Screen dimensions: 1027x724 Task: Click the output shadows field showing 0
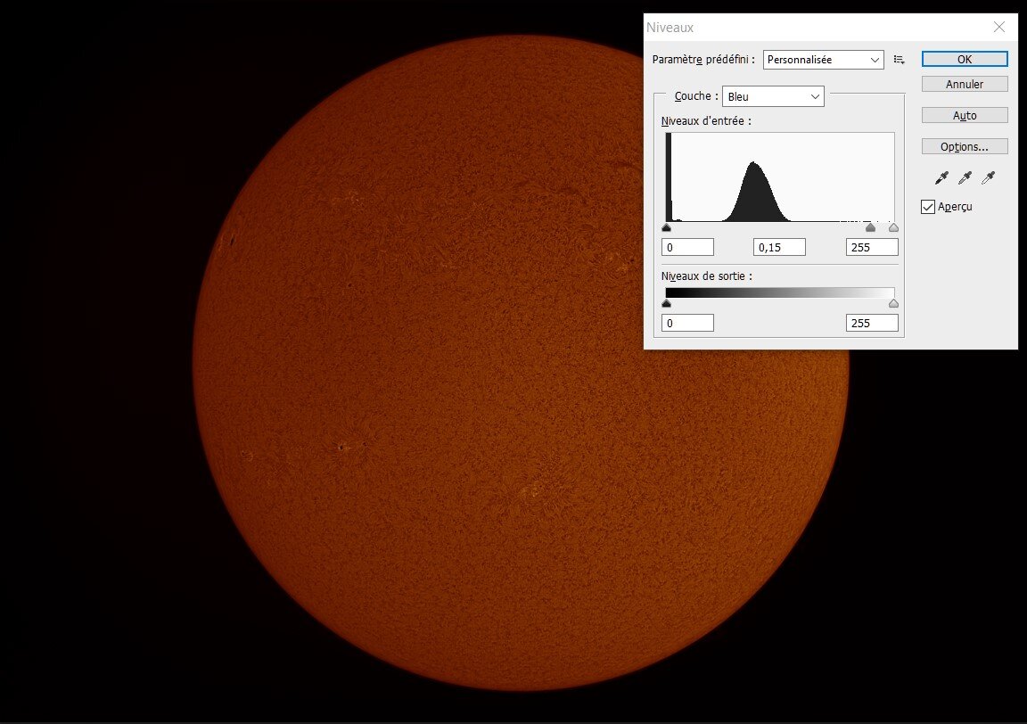(x=687, y=323)
